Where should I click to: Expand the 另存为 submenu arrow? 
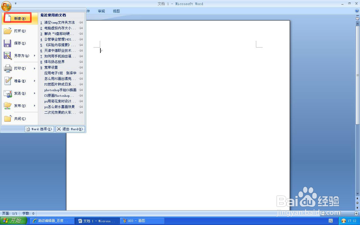coord(35,55)
